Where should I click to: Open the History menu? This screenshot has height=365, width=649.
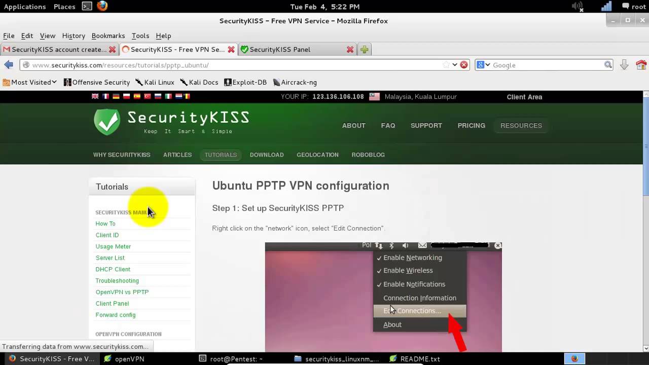(74, 35)
